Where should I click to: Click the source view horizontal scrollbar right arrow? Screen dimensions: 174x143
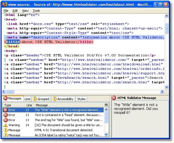click(162, 92)
